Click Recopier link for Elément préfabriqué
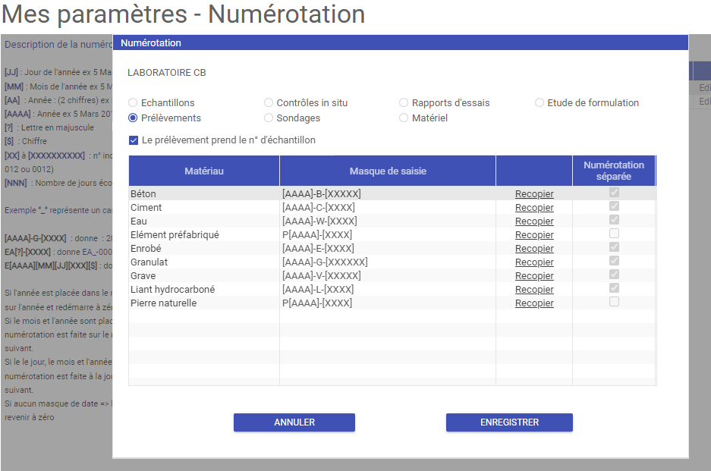This screenshot has width=711, height=471. [x=534, y=235]
